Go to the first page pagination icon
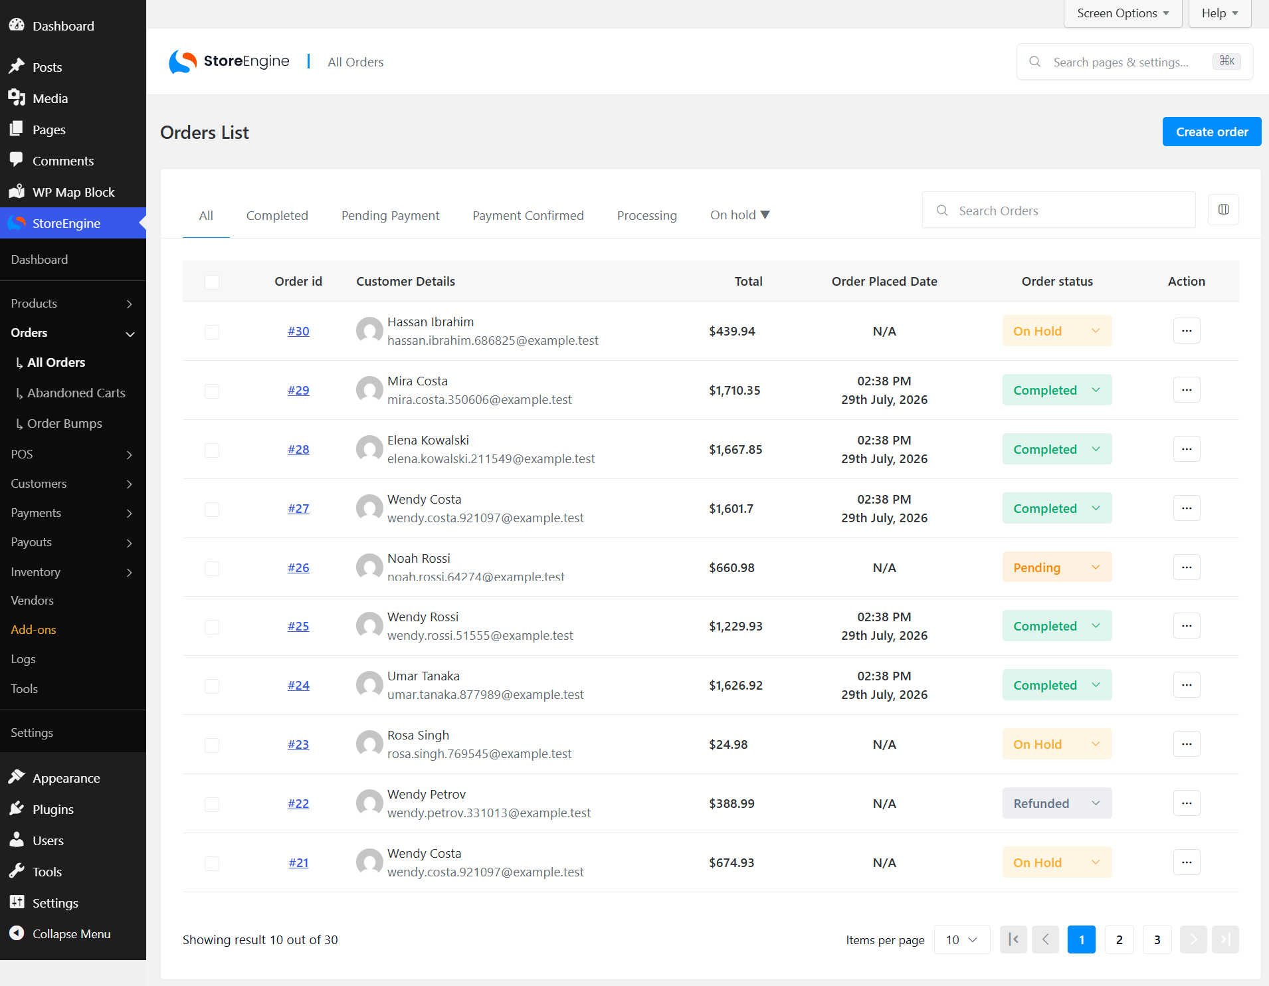Screen dimensions: 1269x986 1013,939
